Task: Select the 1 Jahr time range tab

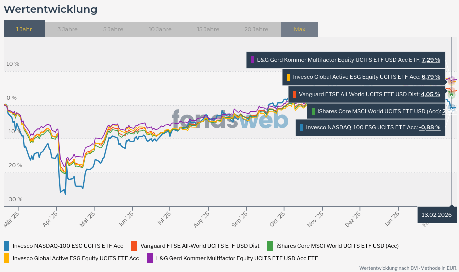Action: (24, 28)
